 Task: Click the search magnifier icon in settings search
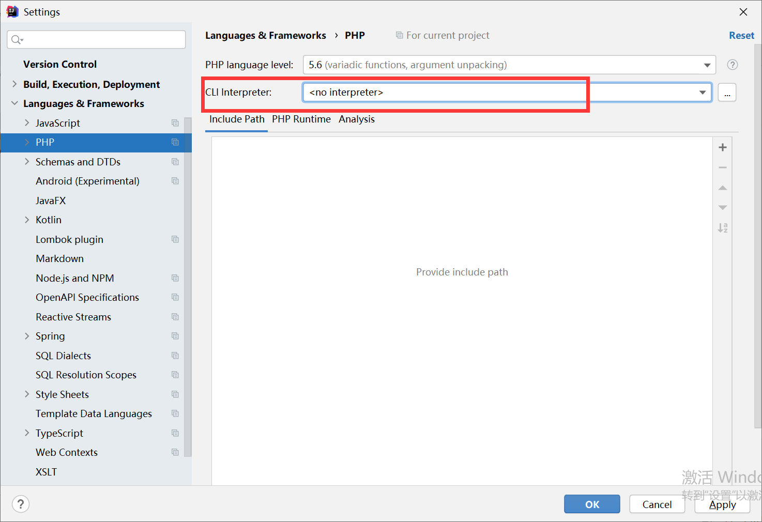coord(17,40)
